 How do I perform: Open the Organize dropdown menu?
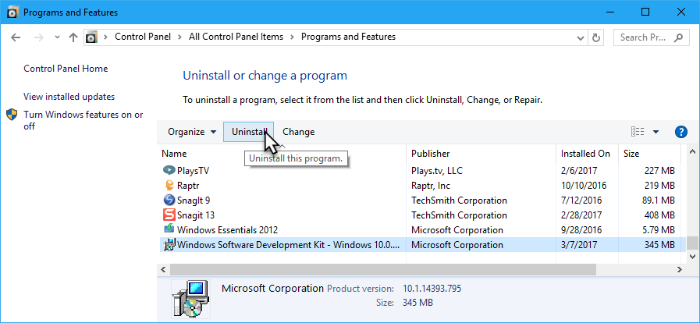[x=192, y=132]
